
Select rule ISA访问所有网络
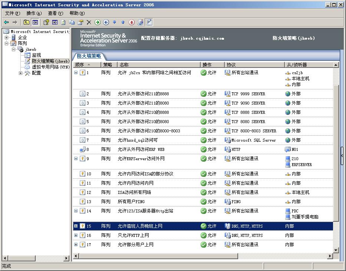pyautogui.click(x=203, y=192)
